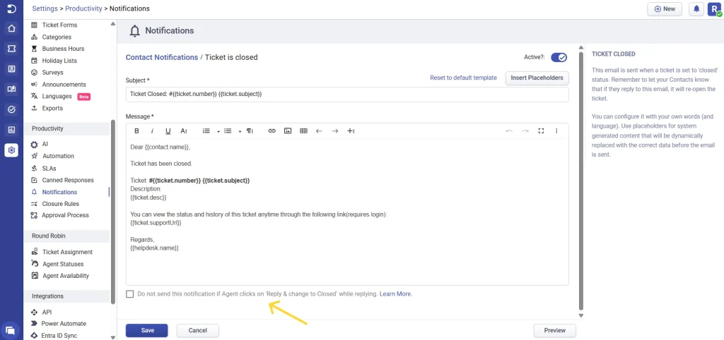This screenshot has height=340, width=724.
Task: Insert an image in the message
Action: pyautogui.click(x=288, y=131)
